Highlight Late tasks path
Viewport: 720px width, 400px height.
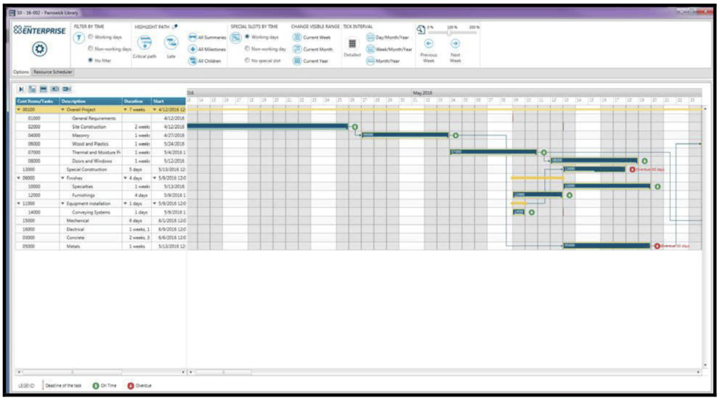tap(172, 47)
